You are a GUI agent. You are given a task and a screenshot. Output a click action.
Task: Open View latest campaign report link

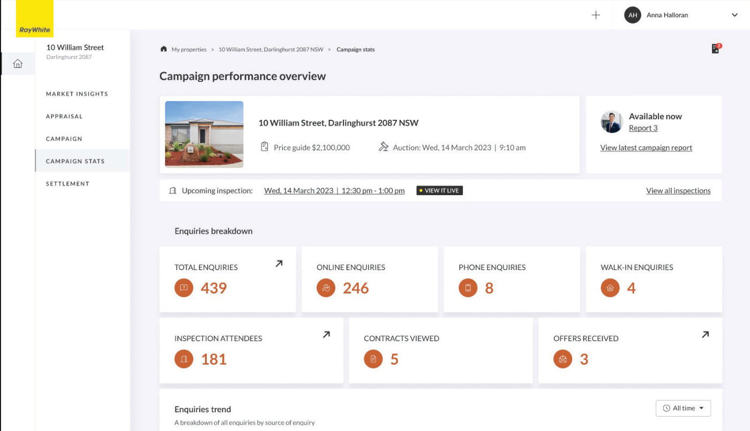pos(646,148)
